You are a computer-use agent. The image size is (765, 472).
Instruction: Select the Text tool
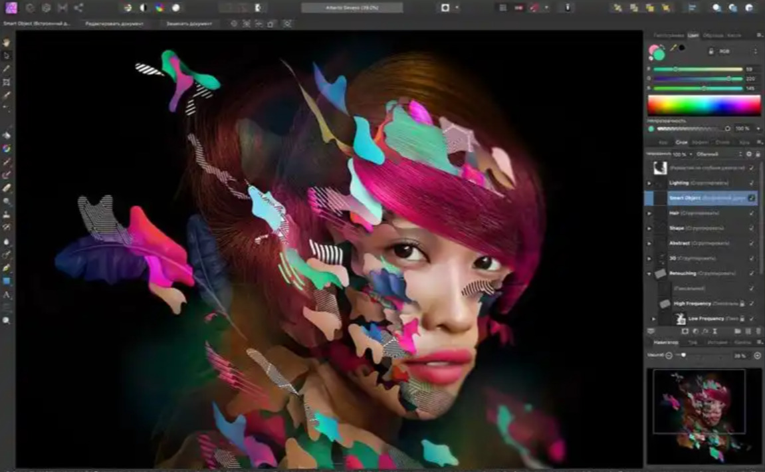coord(7,295)
